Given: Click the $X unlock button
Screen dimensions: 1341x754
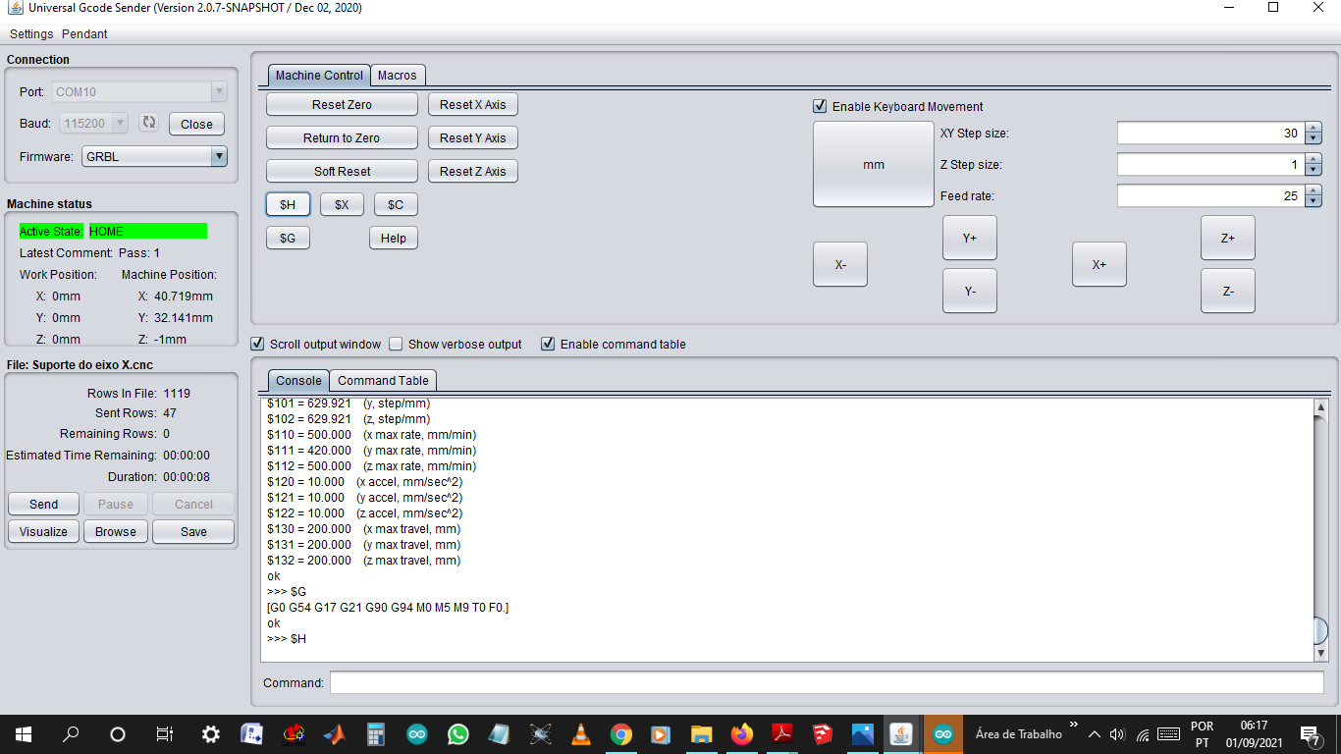Looking at the screenshot, I should [x=342, y=204].
